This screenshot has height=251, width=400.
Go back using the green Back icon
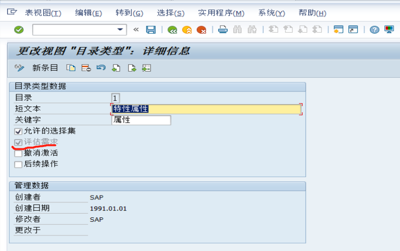172,30
